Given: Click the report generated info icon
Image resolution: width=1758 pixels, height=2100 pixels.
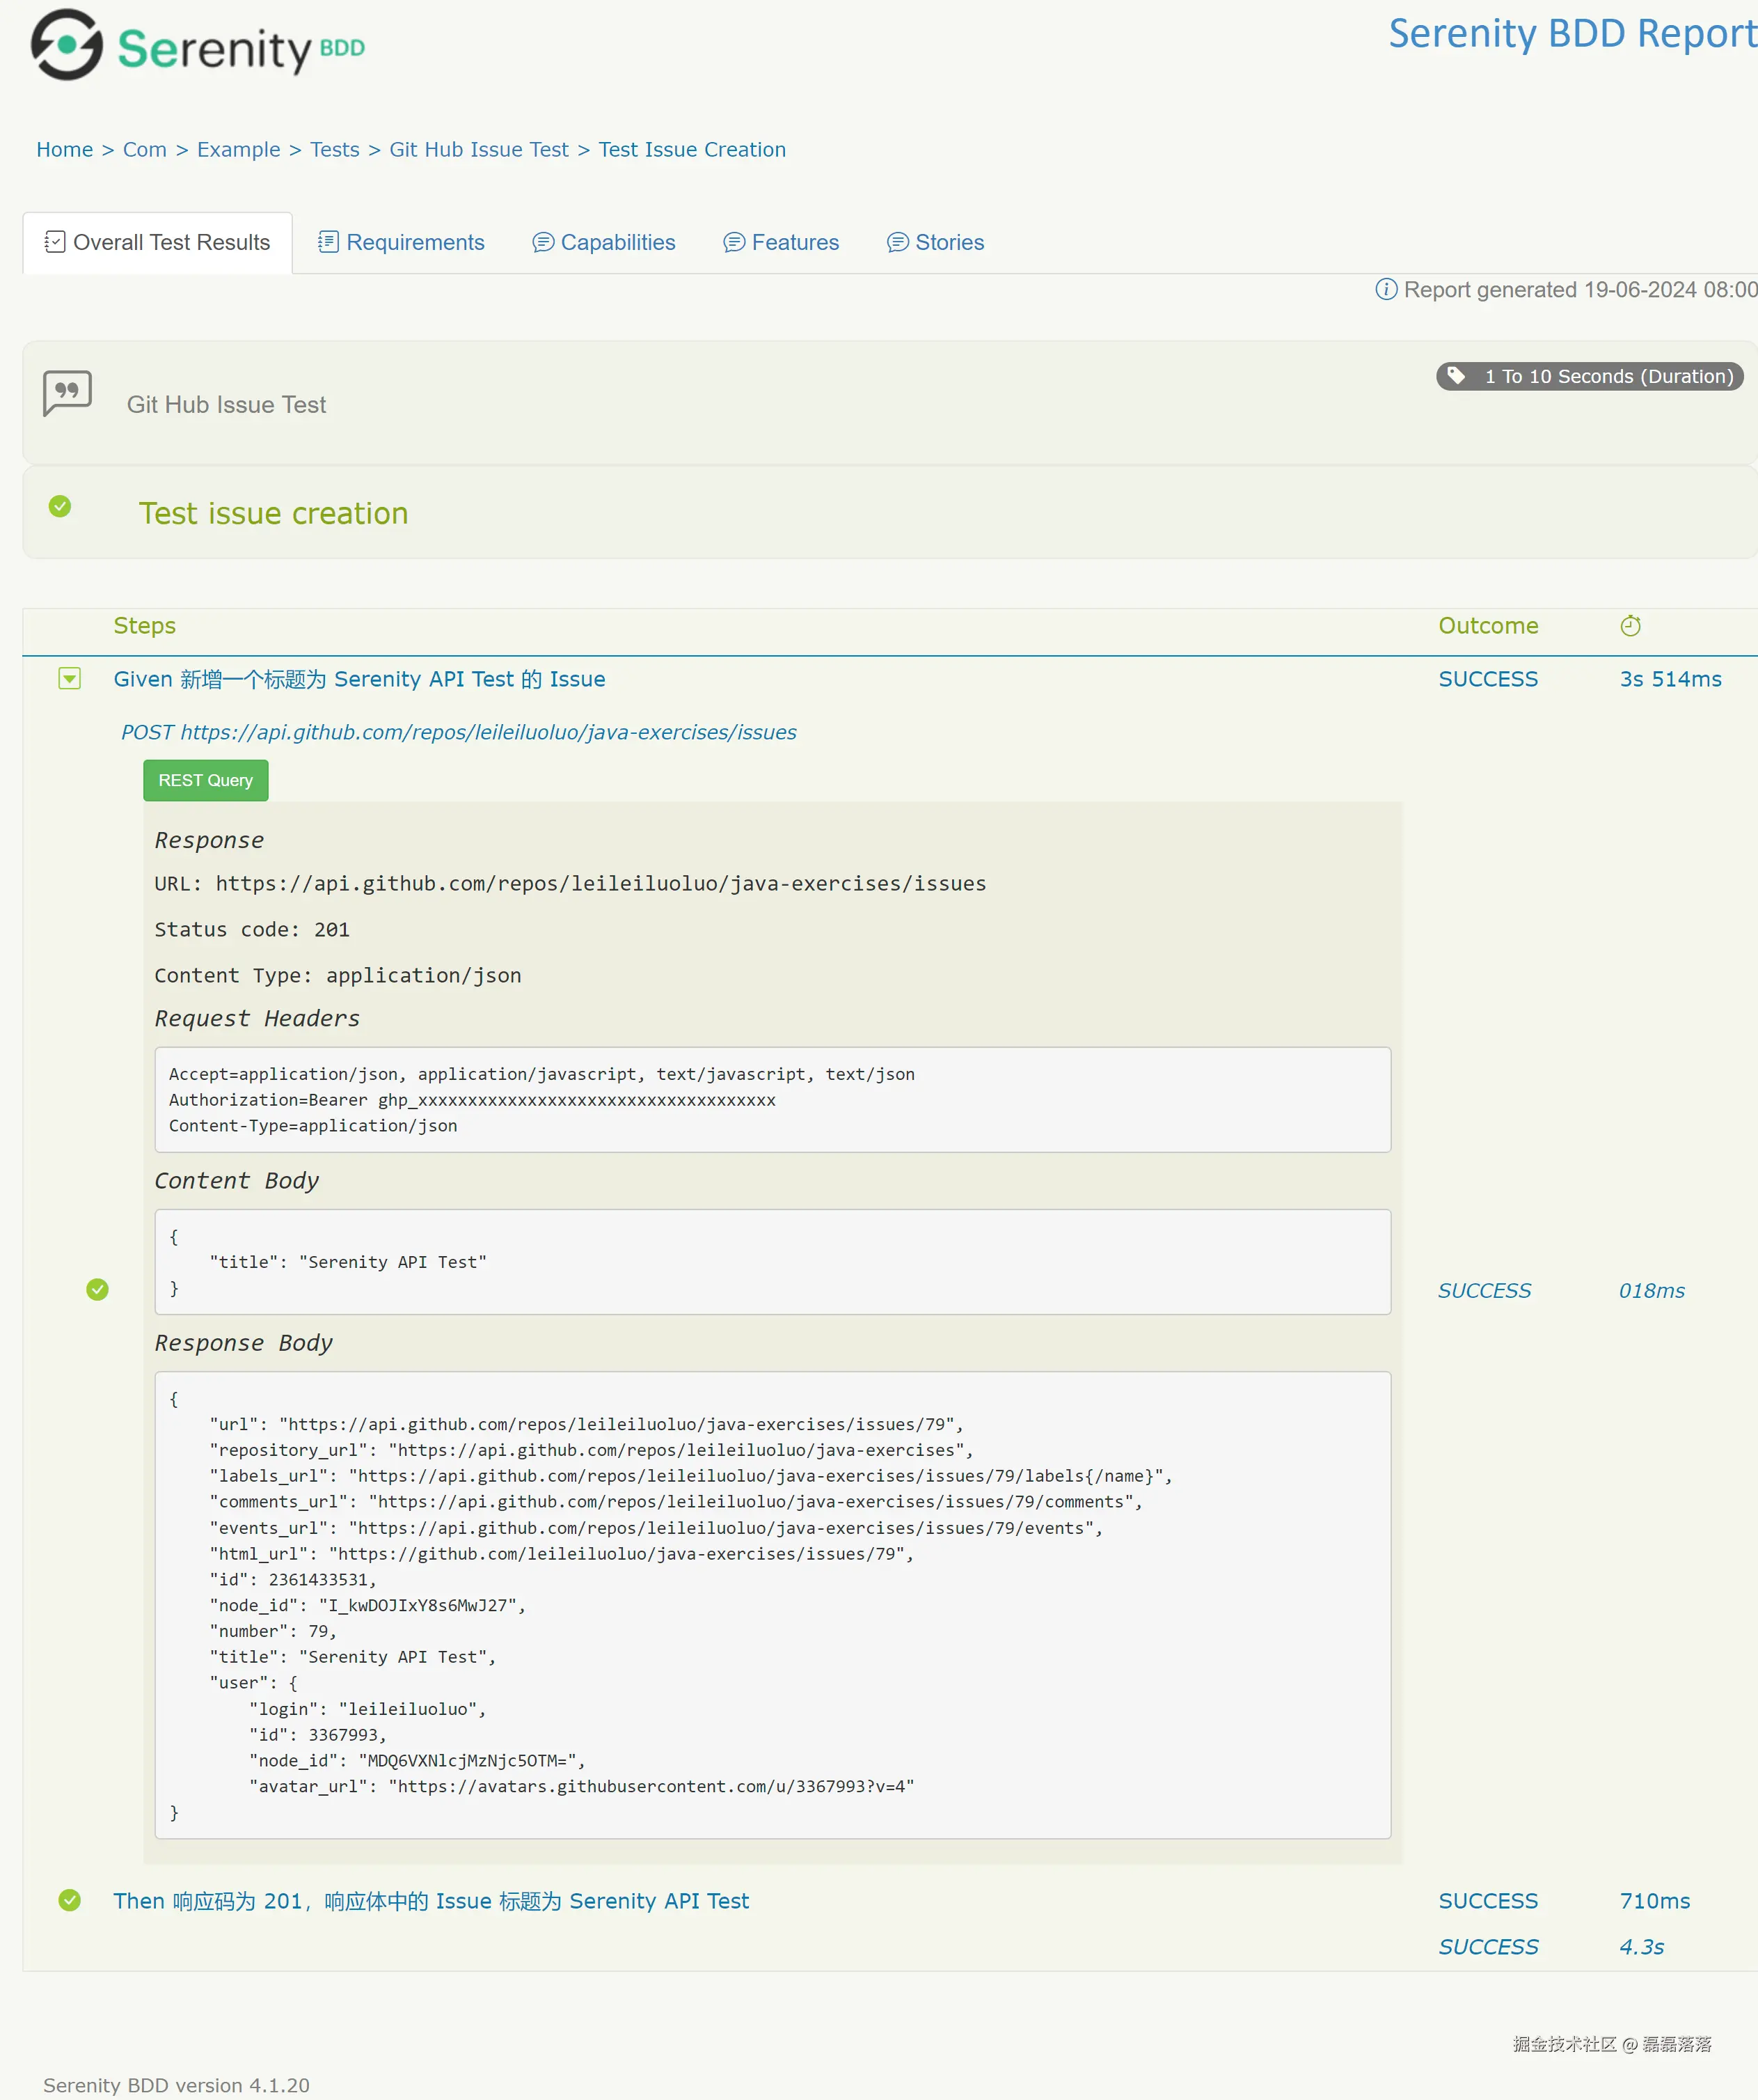Looking at the screenshot, I should 1385,289.
